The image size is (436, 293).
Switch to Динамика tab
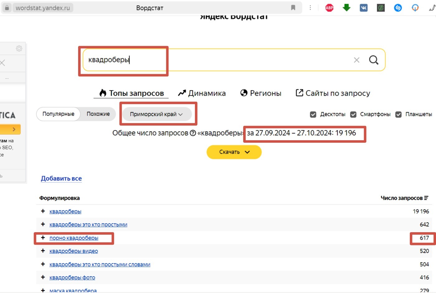coord(202,93)
